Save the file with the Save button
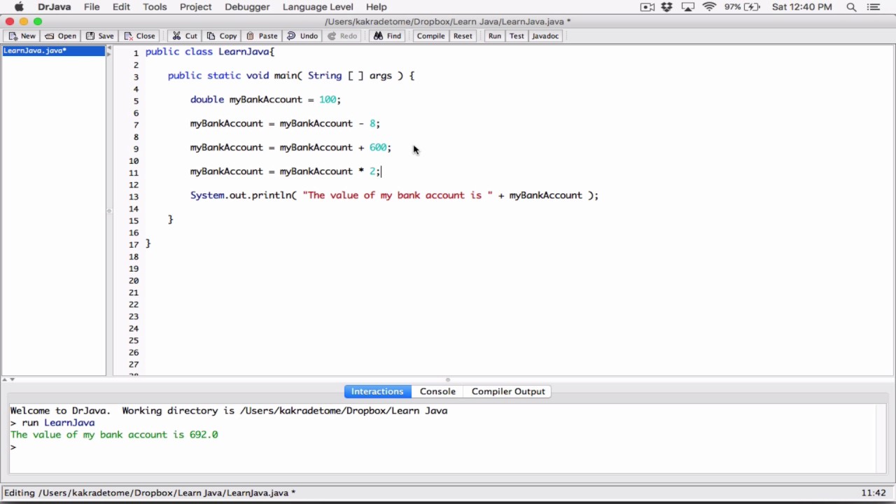 [99, 36]
